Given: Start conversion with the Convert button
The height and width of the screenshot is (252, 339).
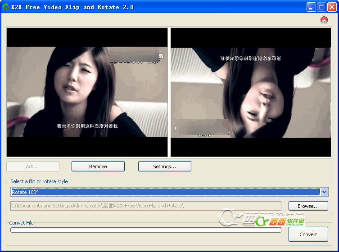Looking at the screenshot, I should tap(308, 234).
